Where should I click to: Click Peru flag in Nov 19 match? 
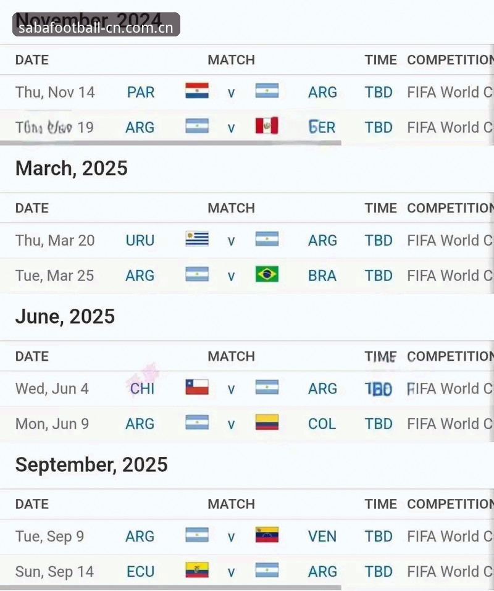coord(267,126)
